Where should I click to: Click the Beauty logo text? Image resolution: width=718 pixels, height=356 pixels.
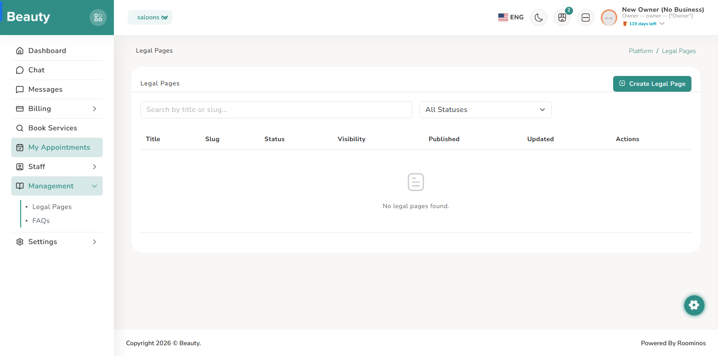[x=28, y=17]
